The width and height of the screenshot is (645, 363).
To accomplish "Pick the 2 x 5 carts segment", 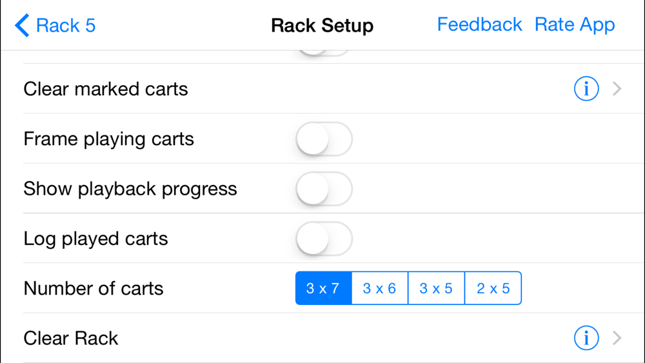I will 493,288.
